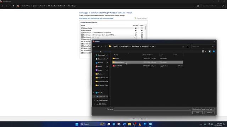Select Pictures in the navigation pane
Image resolution: width=227 pixels, height=127 pixels.
[101, 63]
